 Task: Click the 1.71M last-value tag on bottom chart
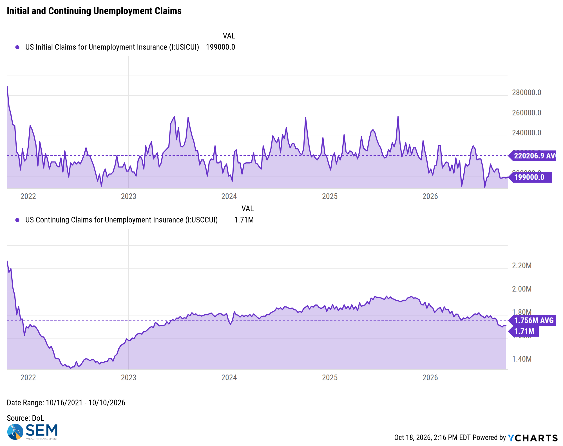click(524, 331)
